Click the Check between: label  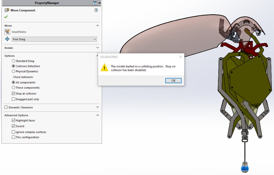[x=23, y=77]
